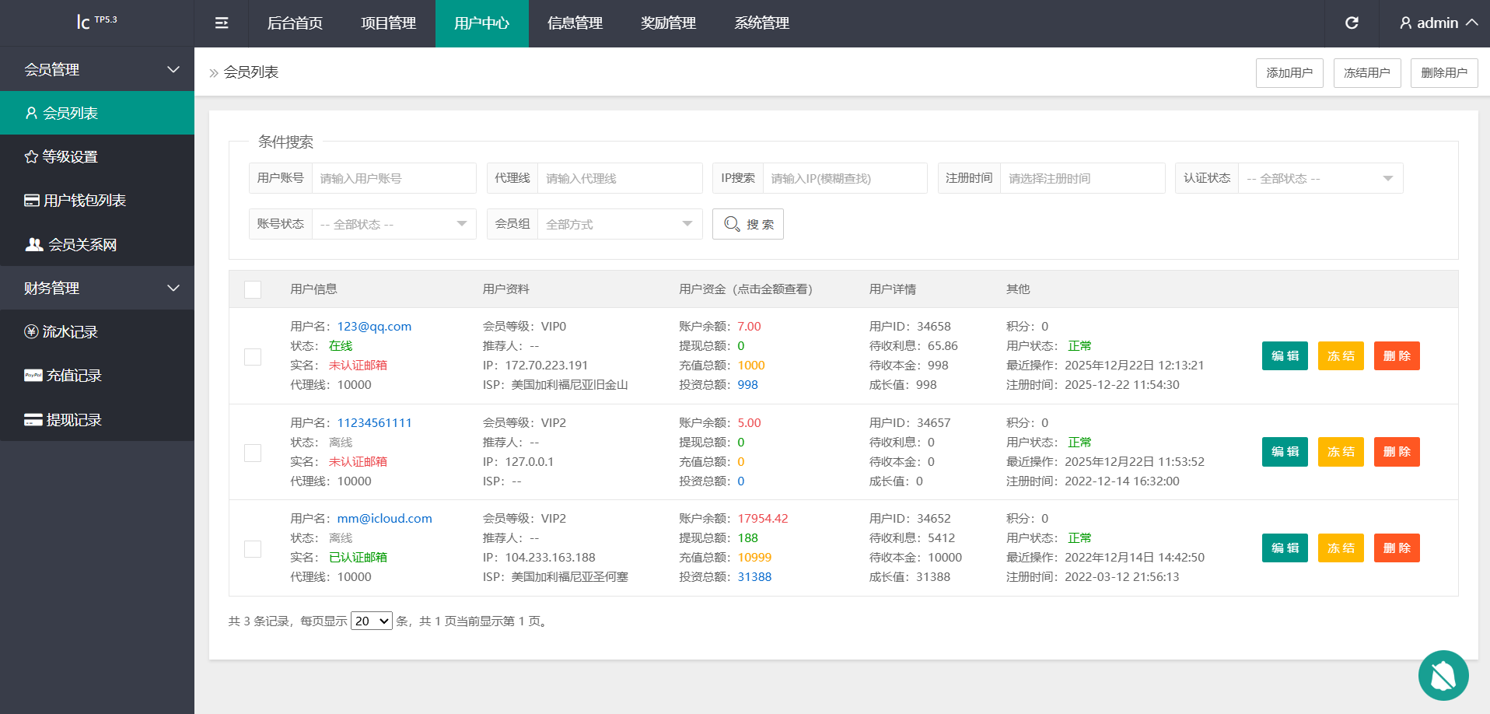Click the 用户账号 search input field
The width and height of the screenshot is (1490, 714).
[393, 178]
